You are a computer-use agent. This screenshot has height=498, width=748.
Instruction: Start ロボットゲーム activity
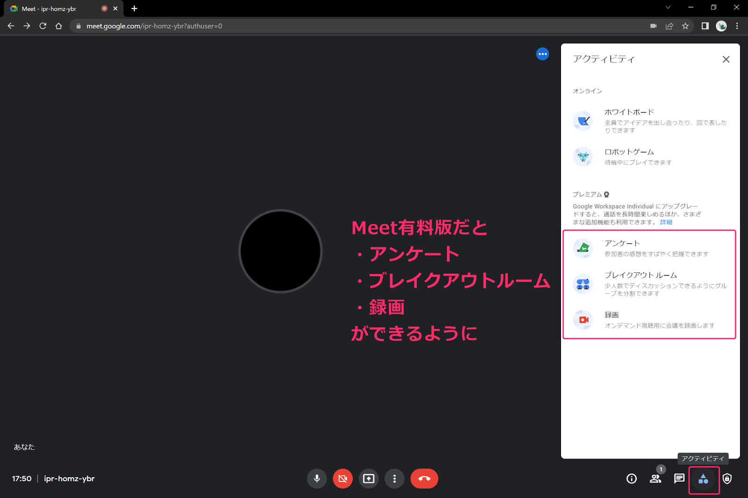[650, 157]
